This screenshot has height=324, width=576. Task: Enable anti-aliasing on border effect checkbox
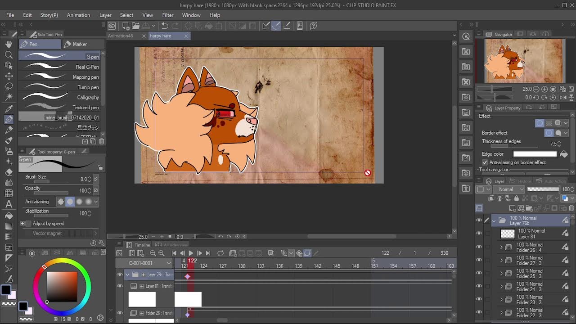(485, 162)
